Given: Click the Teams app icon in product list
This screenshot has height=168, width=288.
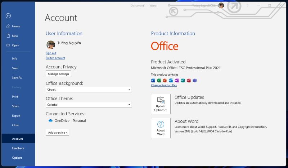Looking at the screenshot, I should 195,81.
